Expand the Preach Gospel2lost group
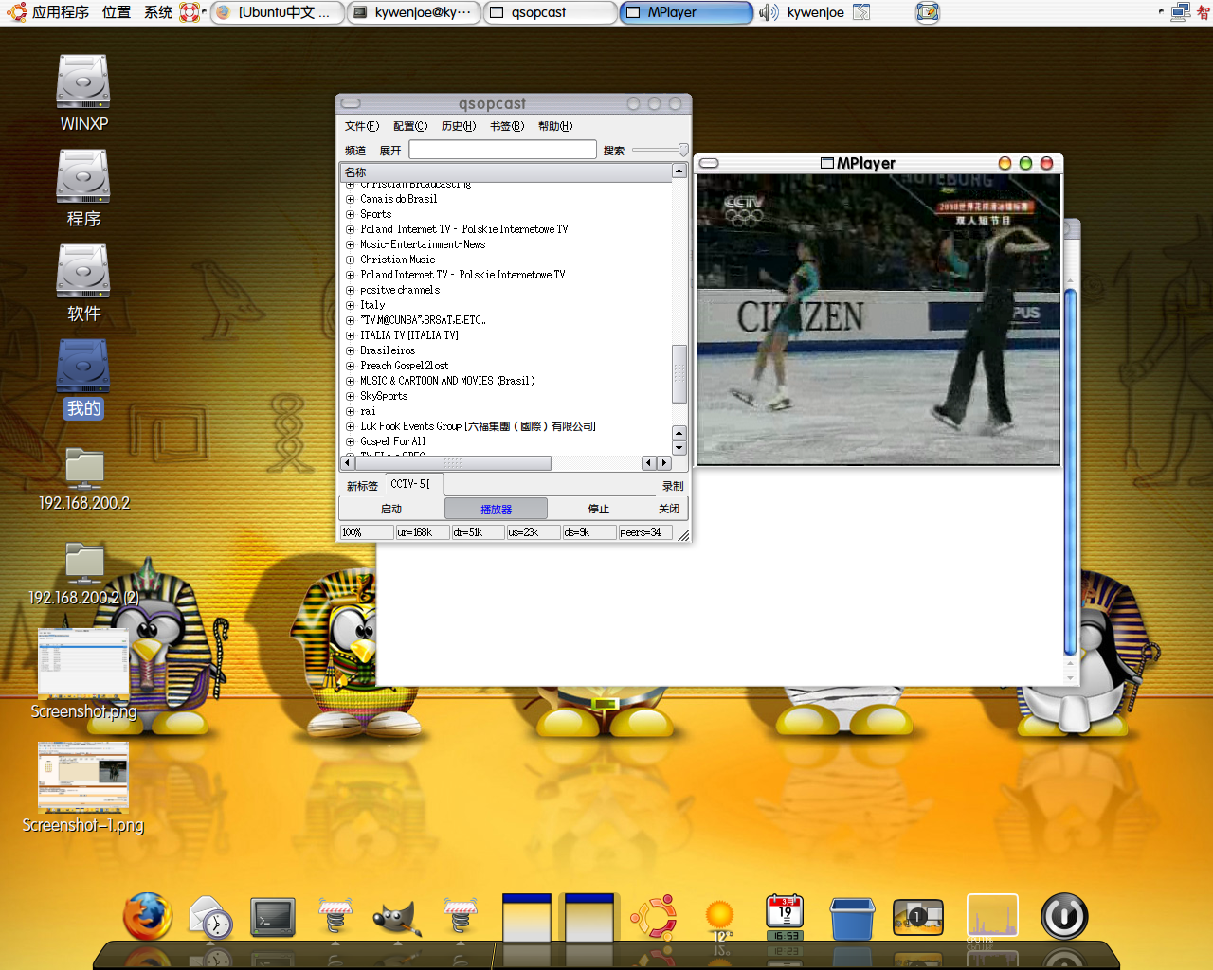The width and height of the screenshot is (1213, 970). pyautogui.click(x=350, y=366)
